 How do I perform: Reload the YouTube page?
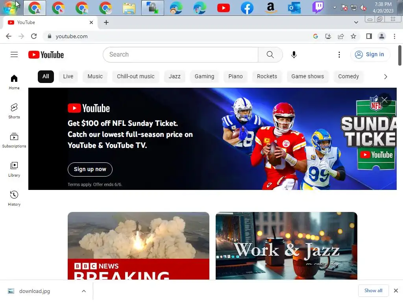34,36
